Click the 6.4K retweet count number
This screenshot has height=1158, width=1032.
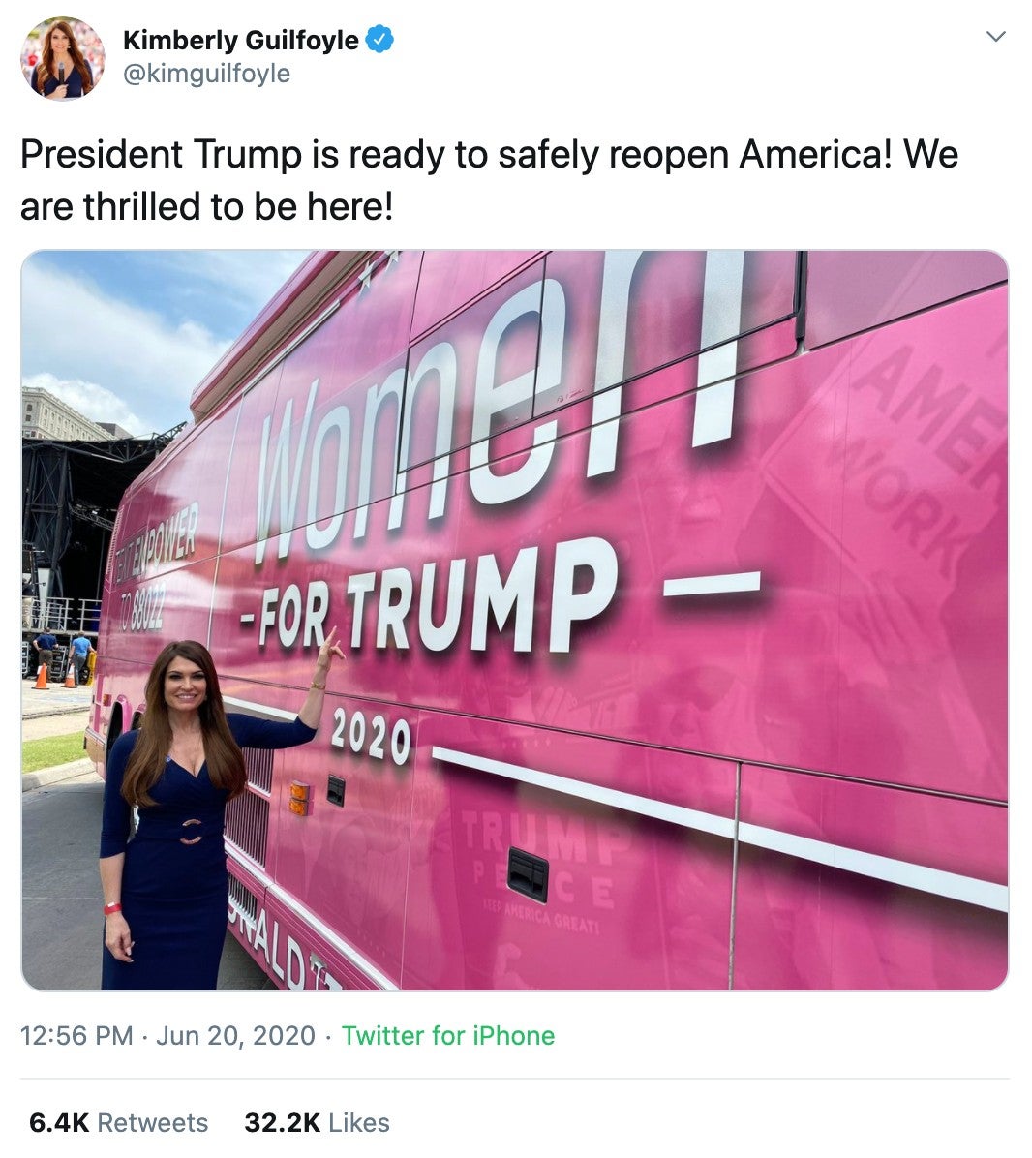tap(59, 1122)
